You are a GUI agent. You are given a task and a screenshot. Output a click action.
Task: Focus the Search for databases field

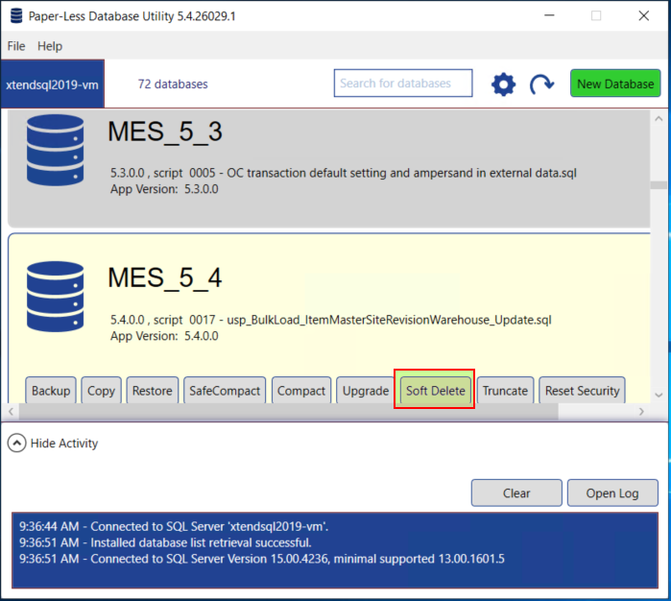pos(403,83)
